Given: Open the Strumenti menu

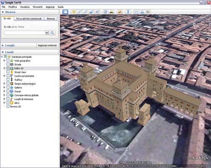Looking at the screenshot, I should [38, 7].
